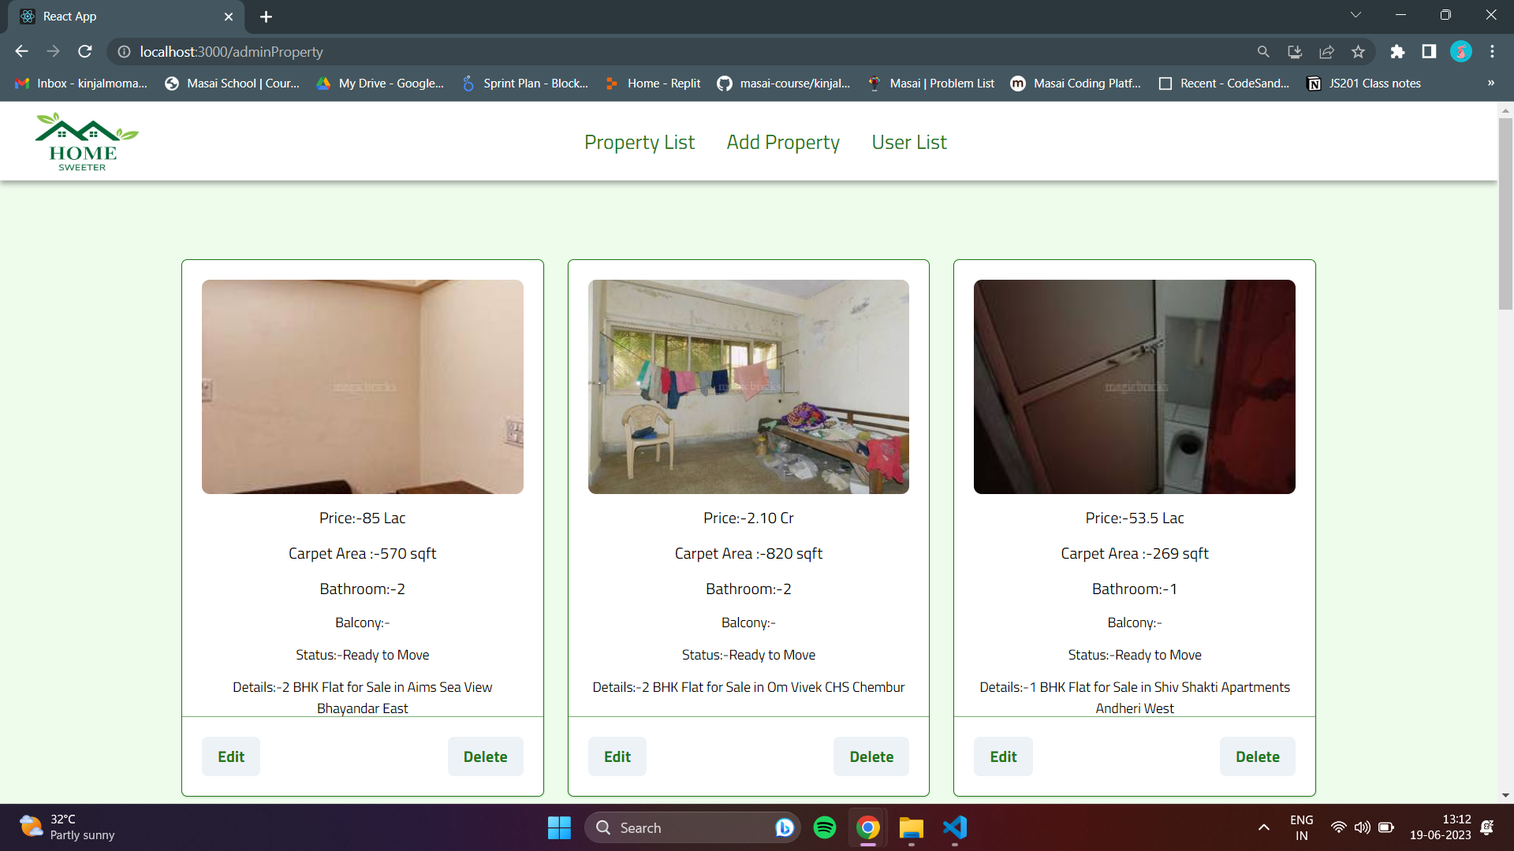
Task: Click the browser zoom magnifier icon
Action: click(1263, 52)
